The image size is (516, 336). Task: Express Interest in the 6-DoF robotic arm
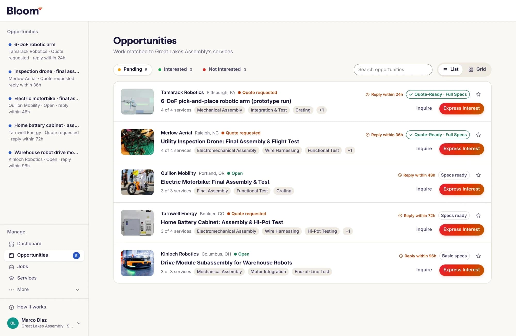462,108
